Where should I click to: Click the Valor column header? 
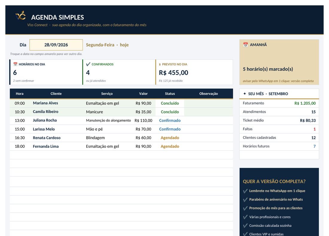pos(143,93)
